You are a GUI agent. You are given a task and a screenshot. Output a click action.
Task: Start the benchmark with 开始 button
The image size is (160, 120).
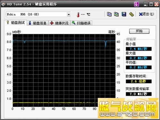(139, 31)
